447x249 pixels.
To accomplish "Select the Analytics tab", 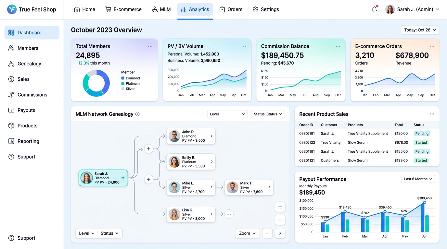I will (x=195, y=9).
